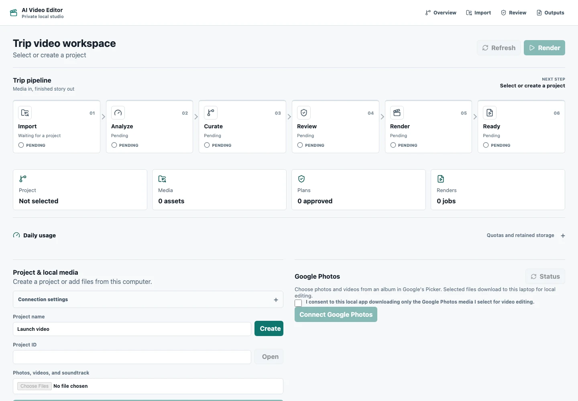Click Connect Google Photos
The image size is (578, 401).
coord(336,314)
